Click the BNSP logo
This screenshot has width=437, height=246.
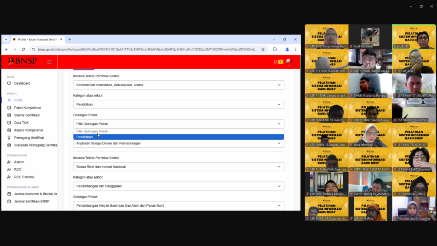point(23,62)
